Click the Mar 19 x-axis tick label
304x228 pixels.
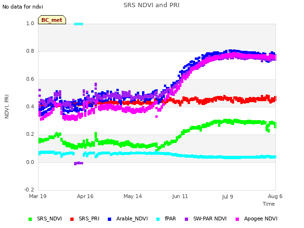click(38, 196)
